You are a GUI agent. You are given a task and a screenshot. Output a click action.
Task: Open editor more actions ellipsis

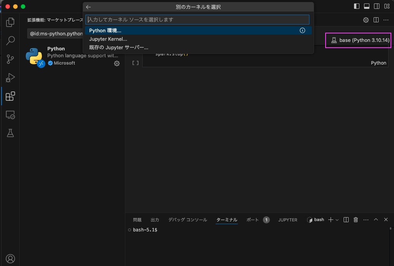(386, 20)
